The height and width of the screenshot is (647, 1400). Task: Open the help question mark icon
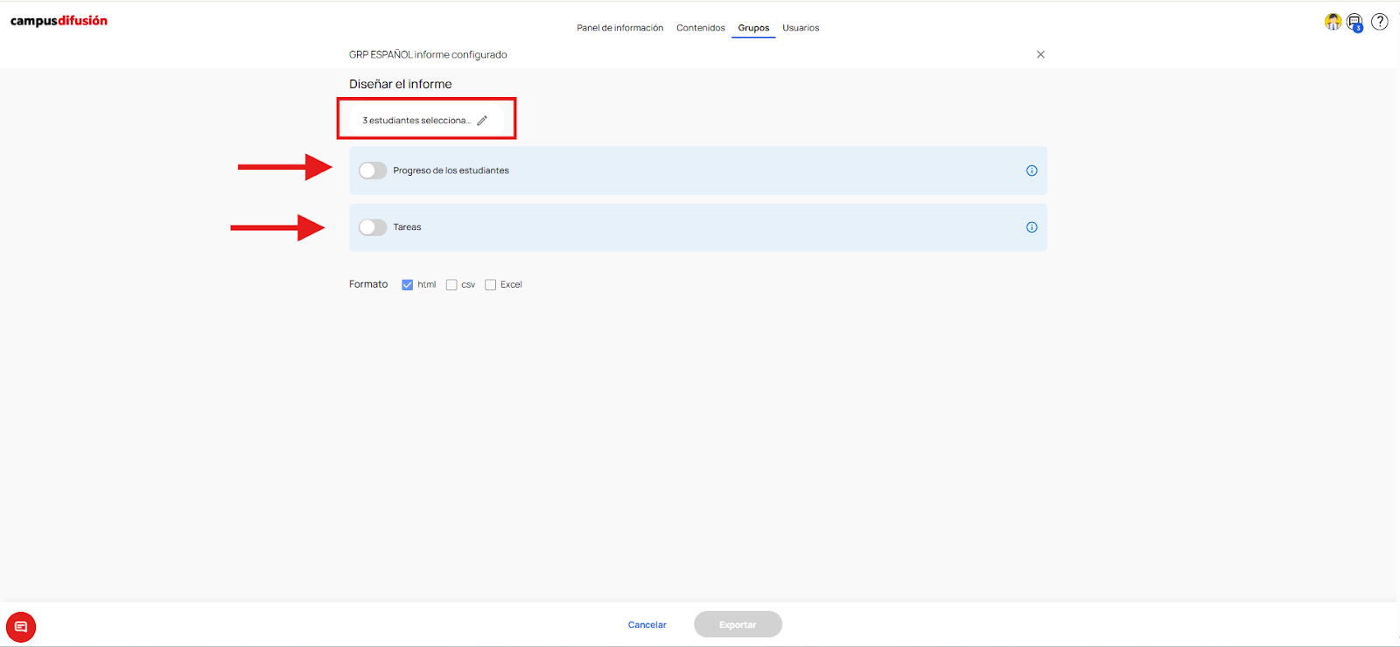pos(1380,22)
